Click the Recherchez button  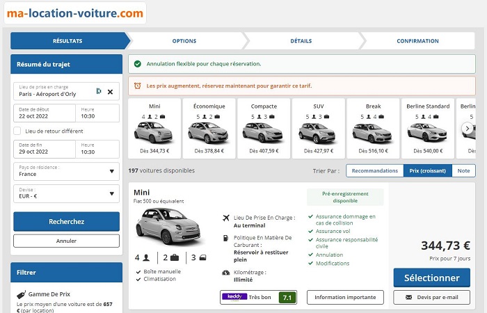66,222
